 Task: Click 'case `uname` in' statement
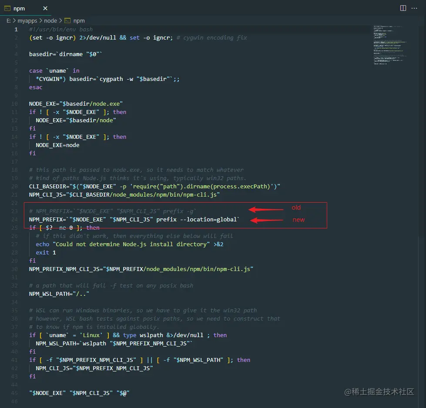coord(54,71)
